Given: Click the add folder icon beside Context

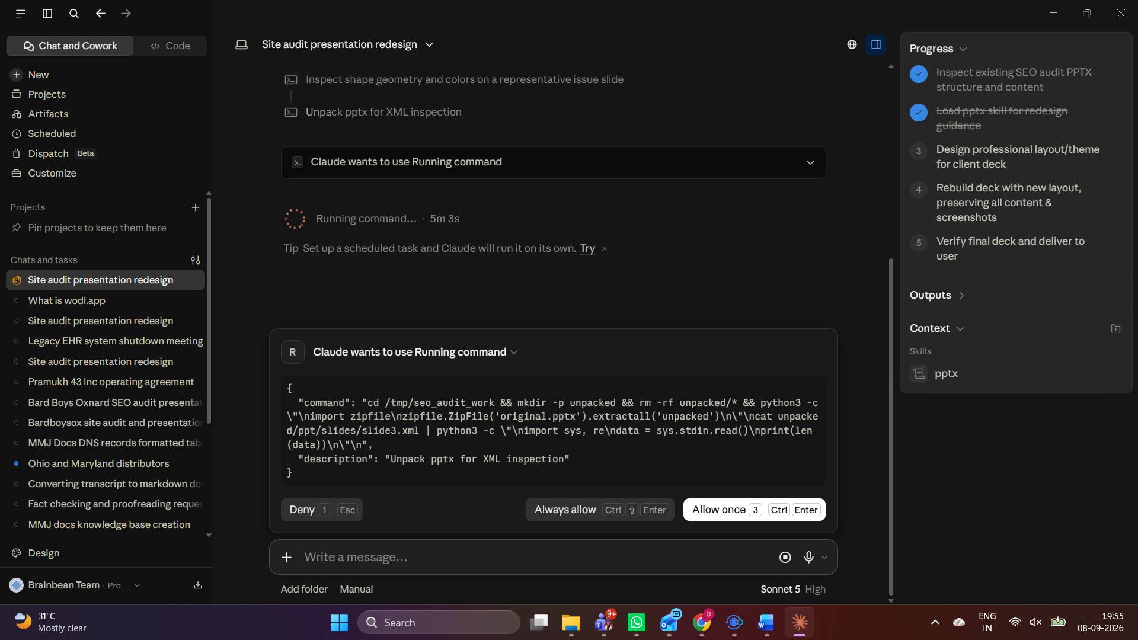Looking at the screenshot, I should 1115,328.
